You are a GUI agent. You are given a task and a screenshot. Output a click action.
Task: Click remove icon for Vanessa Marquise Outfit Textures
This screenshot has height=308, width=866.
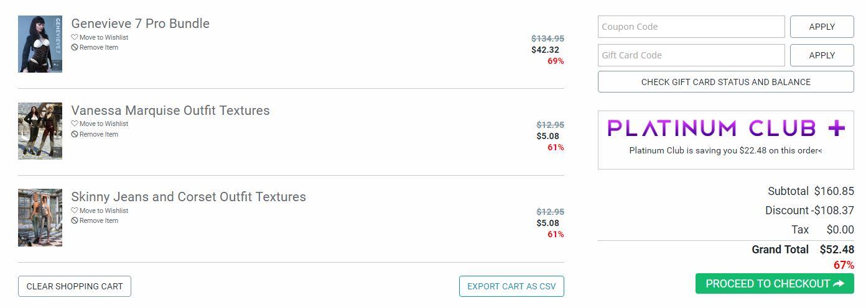pyautogui.click(x=75, y=134)
